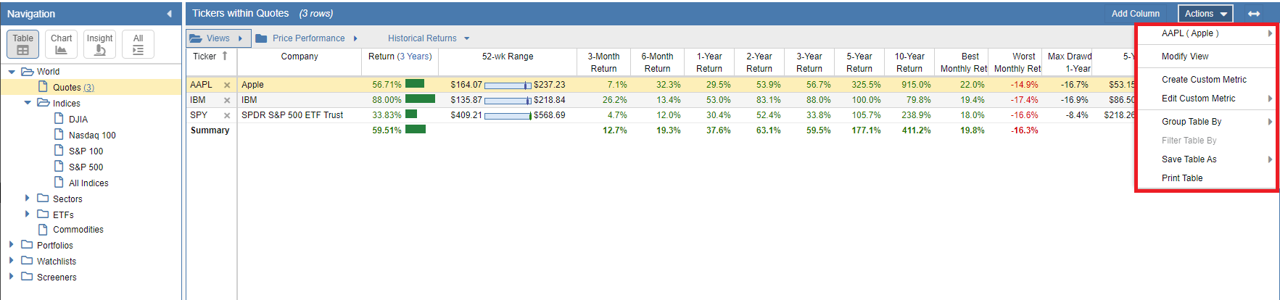
Task: Click the expand width double-arrow icon
Action: tap(1254, 14)
